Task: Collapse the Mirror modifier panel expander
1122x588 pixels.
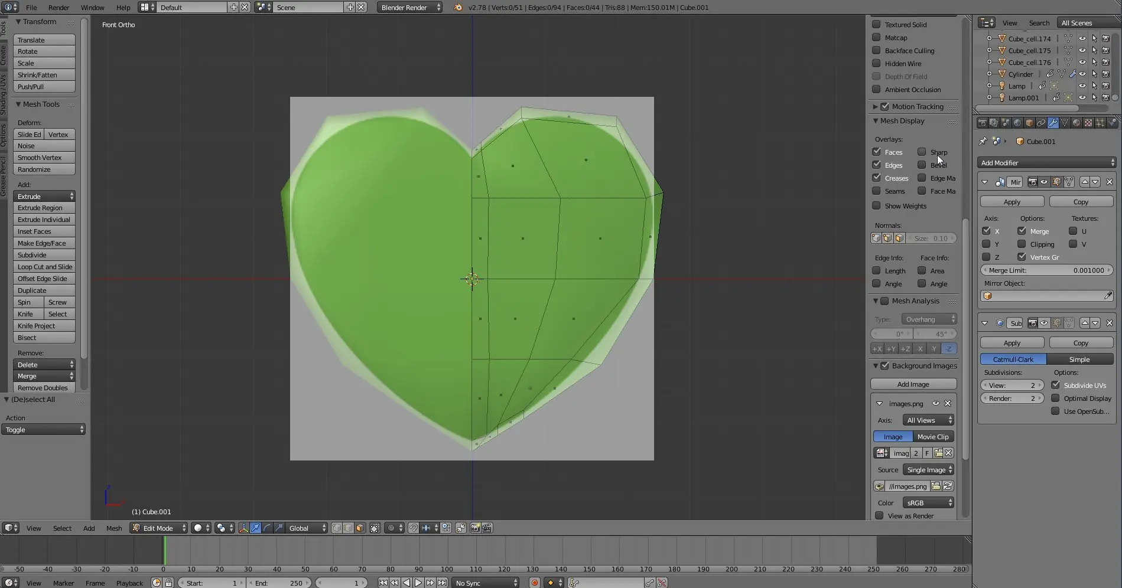Action: pyautogui.click(x=984, y=182)
